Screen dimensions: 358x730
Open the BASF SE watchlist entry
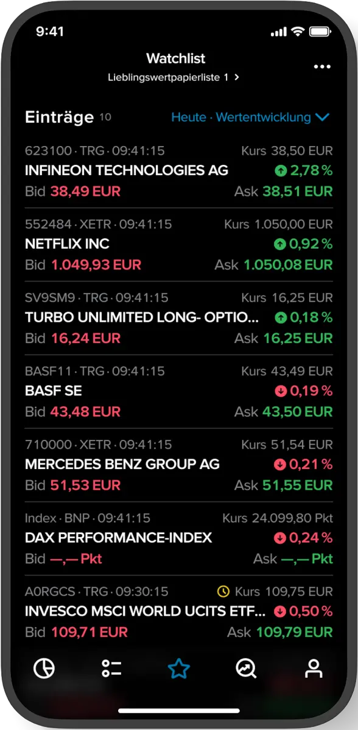point(179,391)
